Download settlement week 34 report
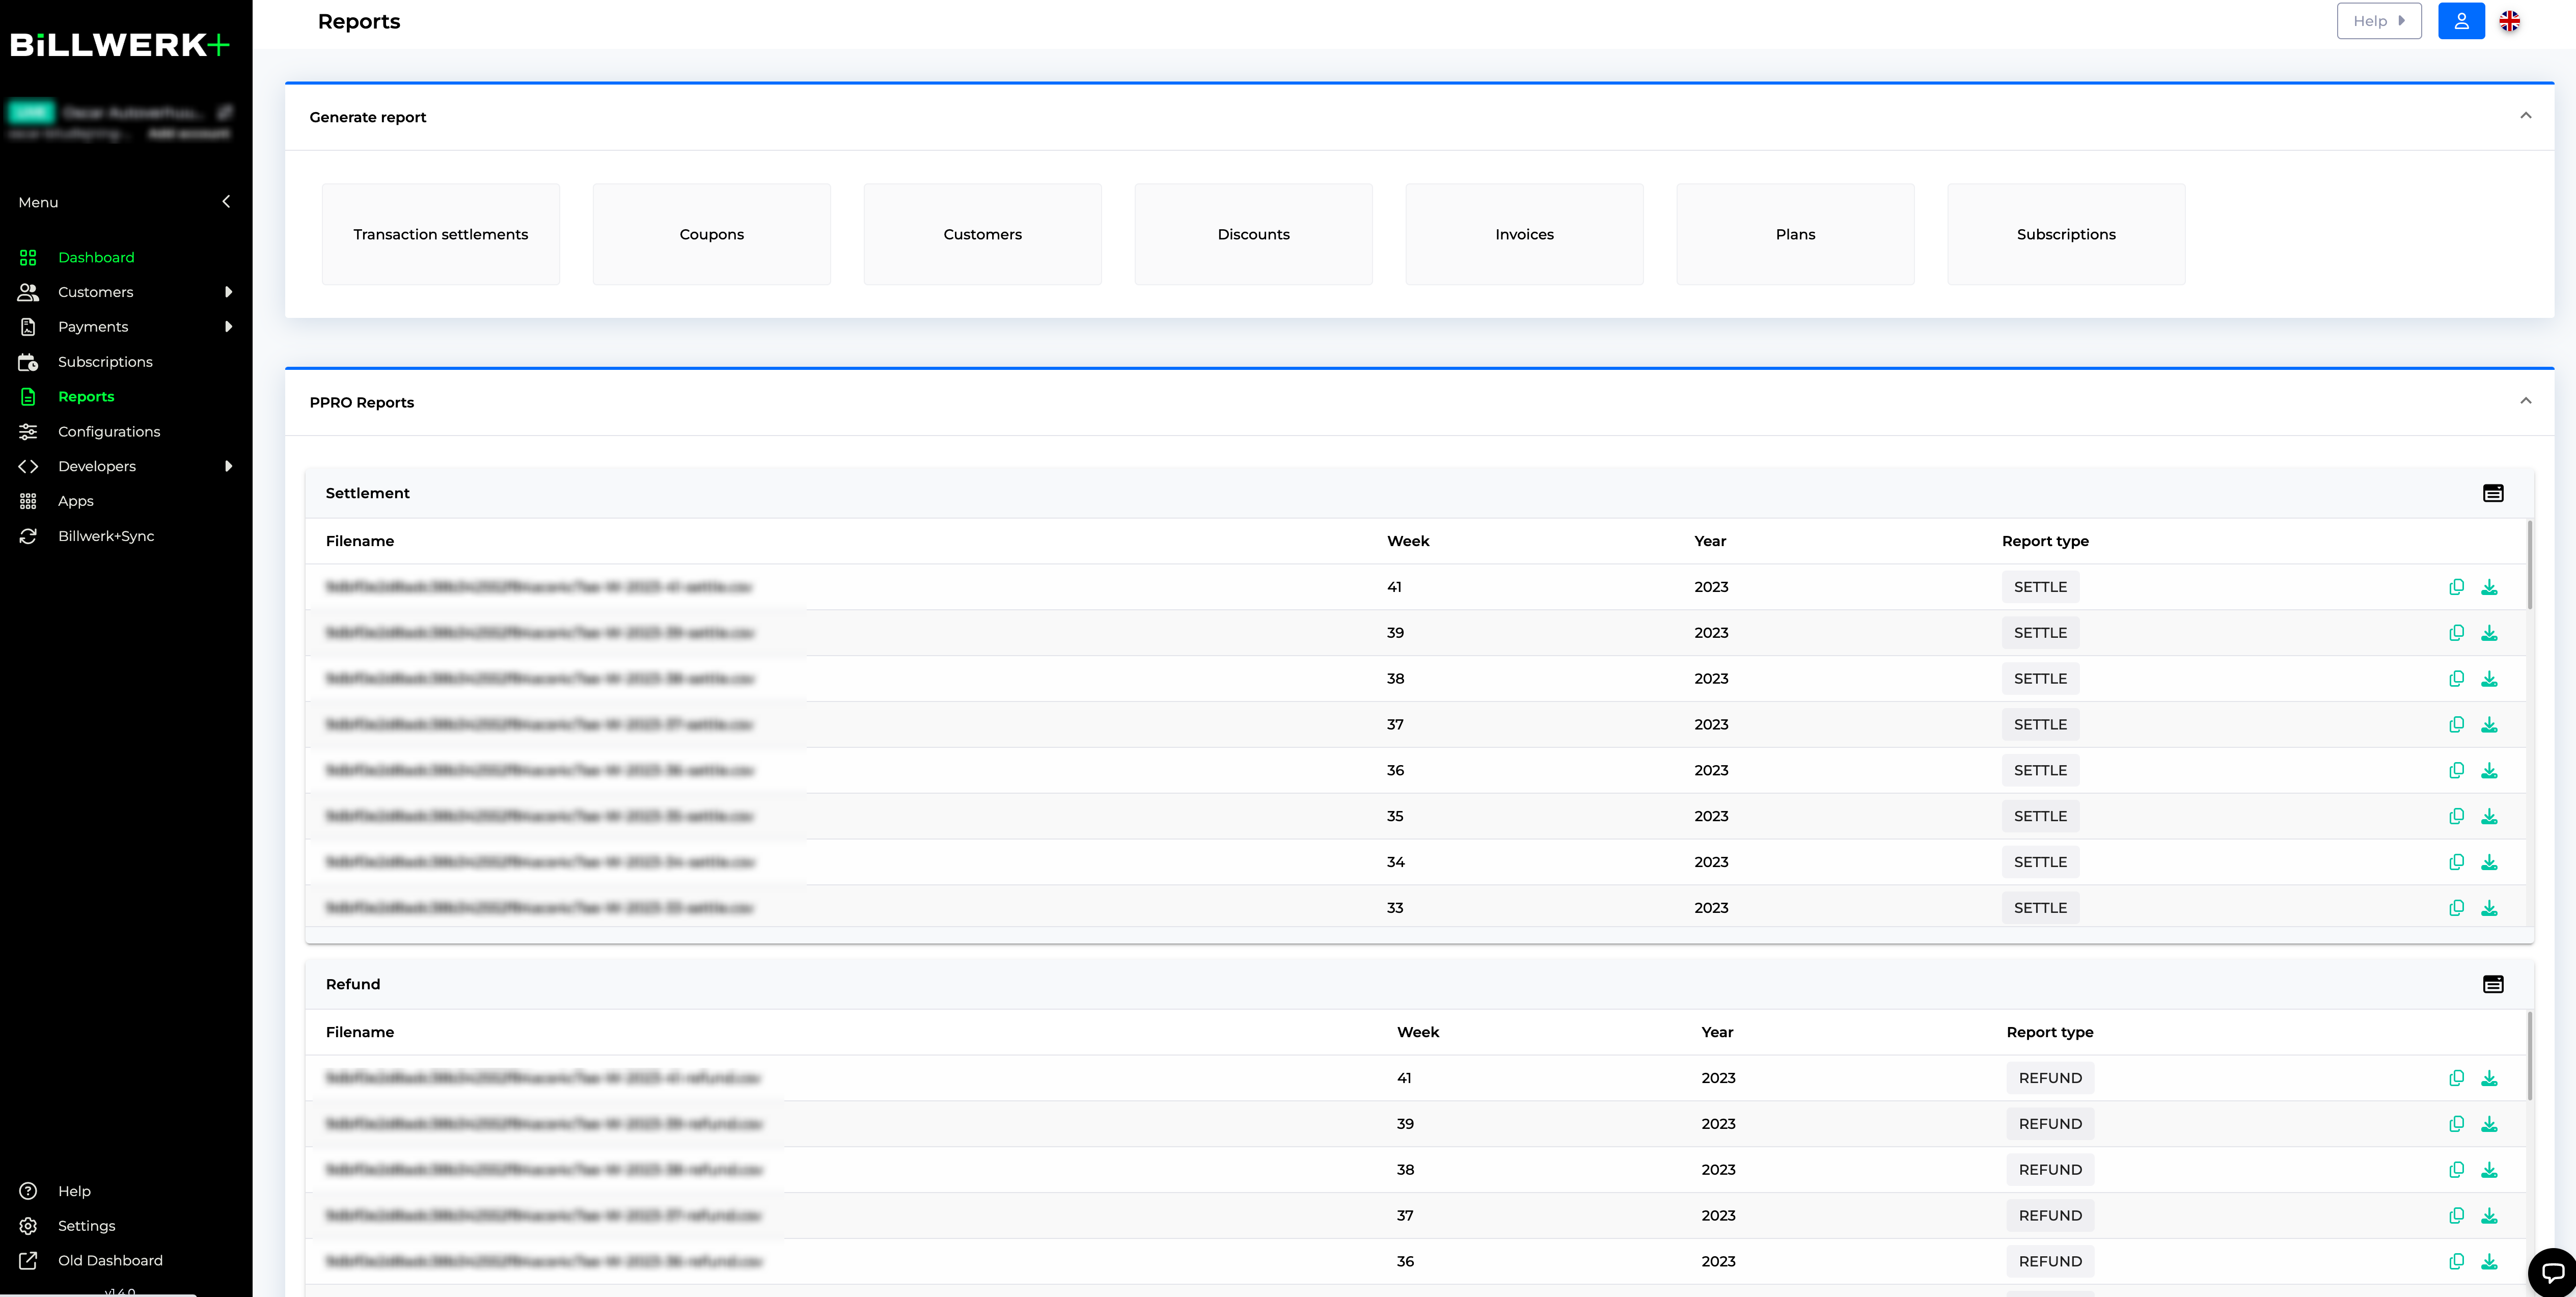 (x=2489, y=862)
